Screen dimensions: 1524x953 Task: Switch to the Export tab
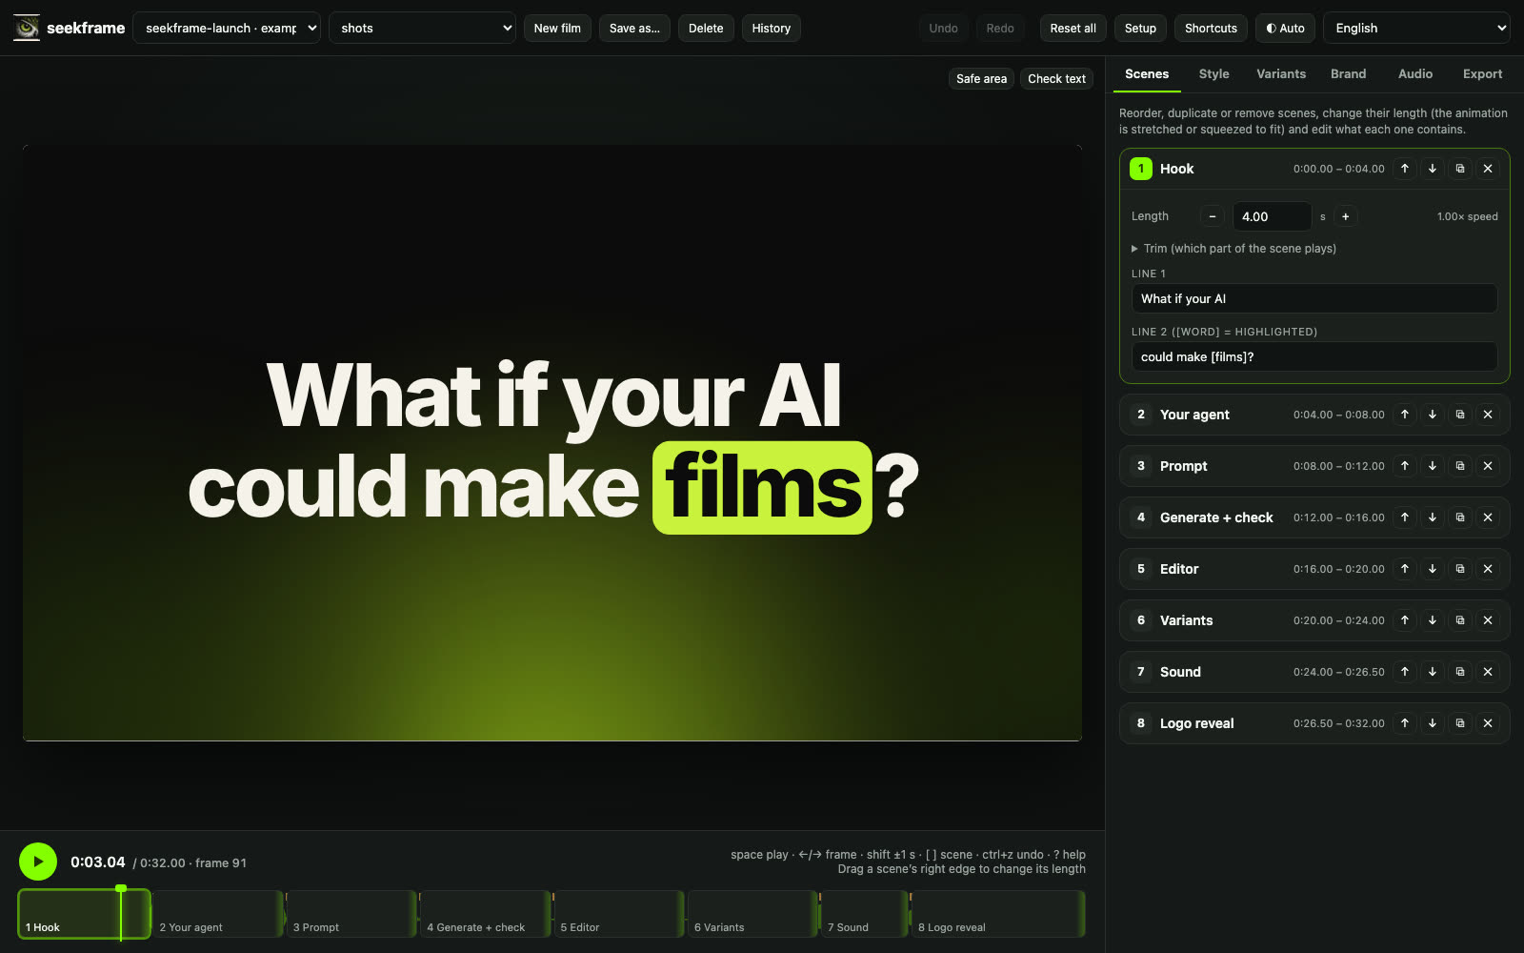[1482, 74]
